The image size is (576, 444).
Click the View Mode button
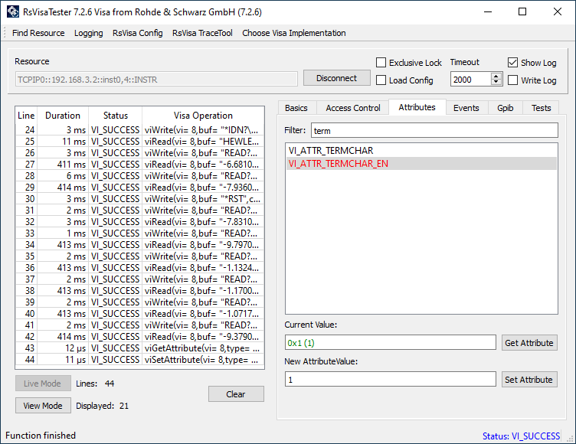(x=43, y=406)
